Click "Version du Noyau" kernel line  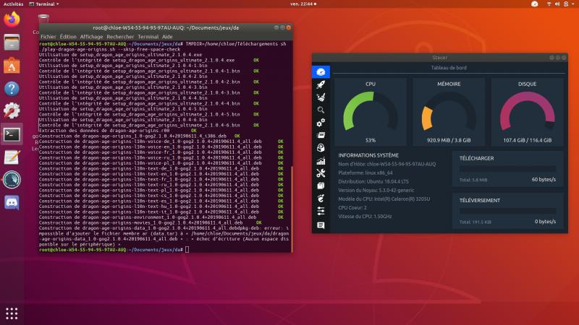pos(376,191)
